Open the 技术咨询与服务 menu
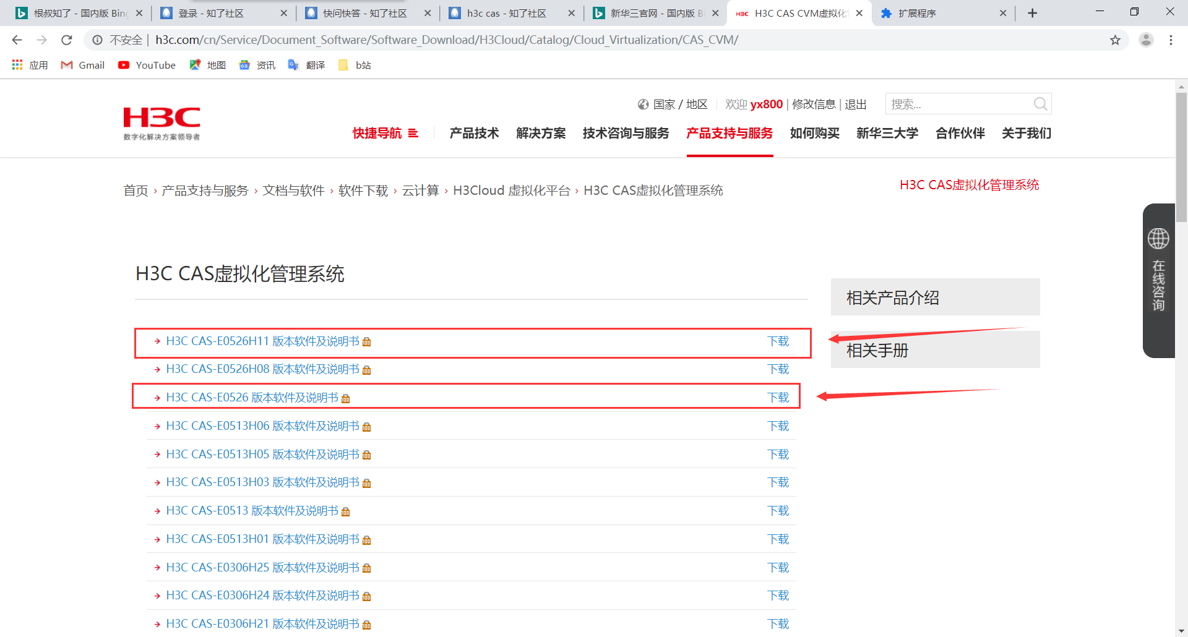This screenshot has height=637, width=1188. (x=626, y=133)
